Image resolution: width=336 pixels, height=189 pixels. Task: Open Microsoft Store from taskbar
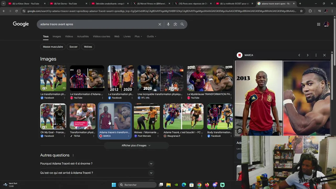click(192, 185)
